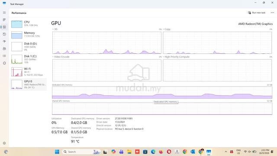Click the DirectX version 12 (FL 12.1)
Image resolution: width=277 pixels, height=156 pixels.
click(x=120, y=125)
